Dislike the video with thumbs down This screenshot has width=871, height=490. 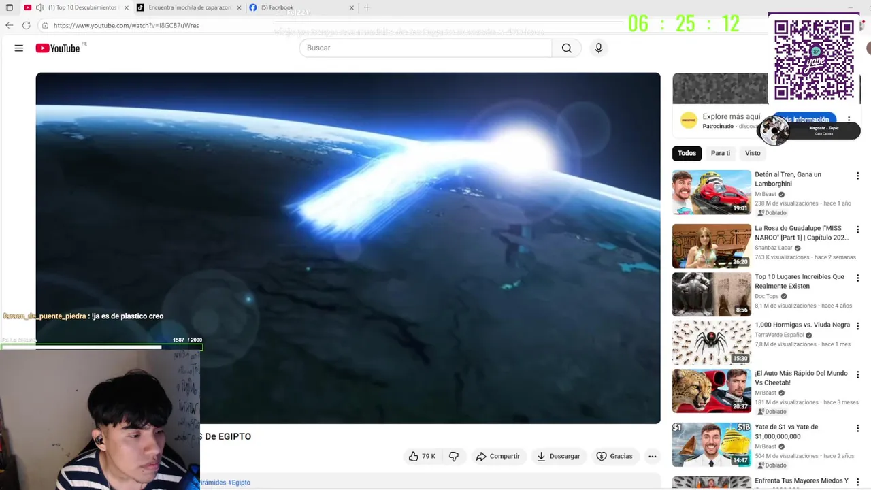pyautogui.click(x=454, y=456)
